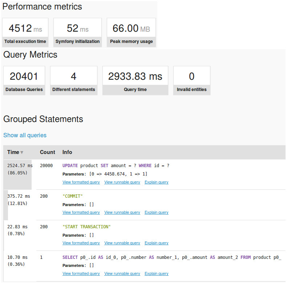The image size is (287, 284).
Task: Select the Database Queries metric box
Action: pyautogui.click(x=24, y=80)
